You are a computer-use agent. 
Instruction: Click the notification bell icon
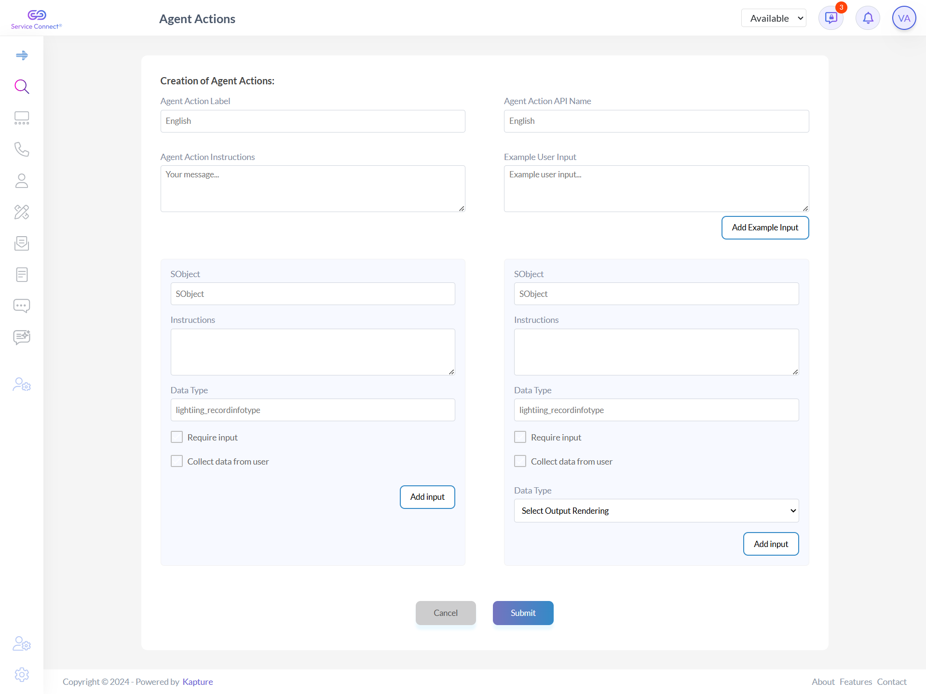868,18
